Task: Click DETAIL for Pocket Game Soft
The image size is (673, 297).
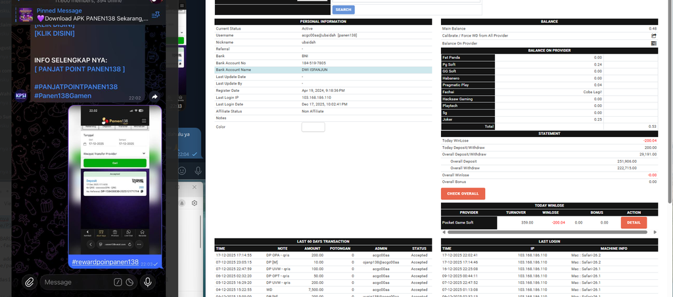Action: (634, 222)
